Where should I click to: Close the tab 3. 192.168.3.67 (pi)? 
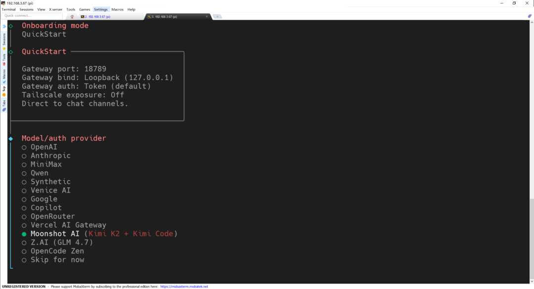[206, 16]
